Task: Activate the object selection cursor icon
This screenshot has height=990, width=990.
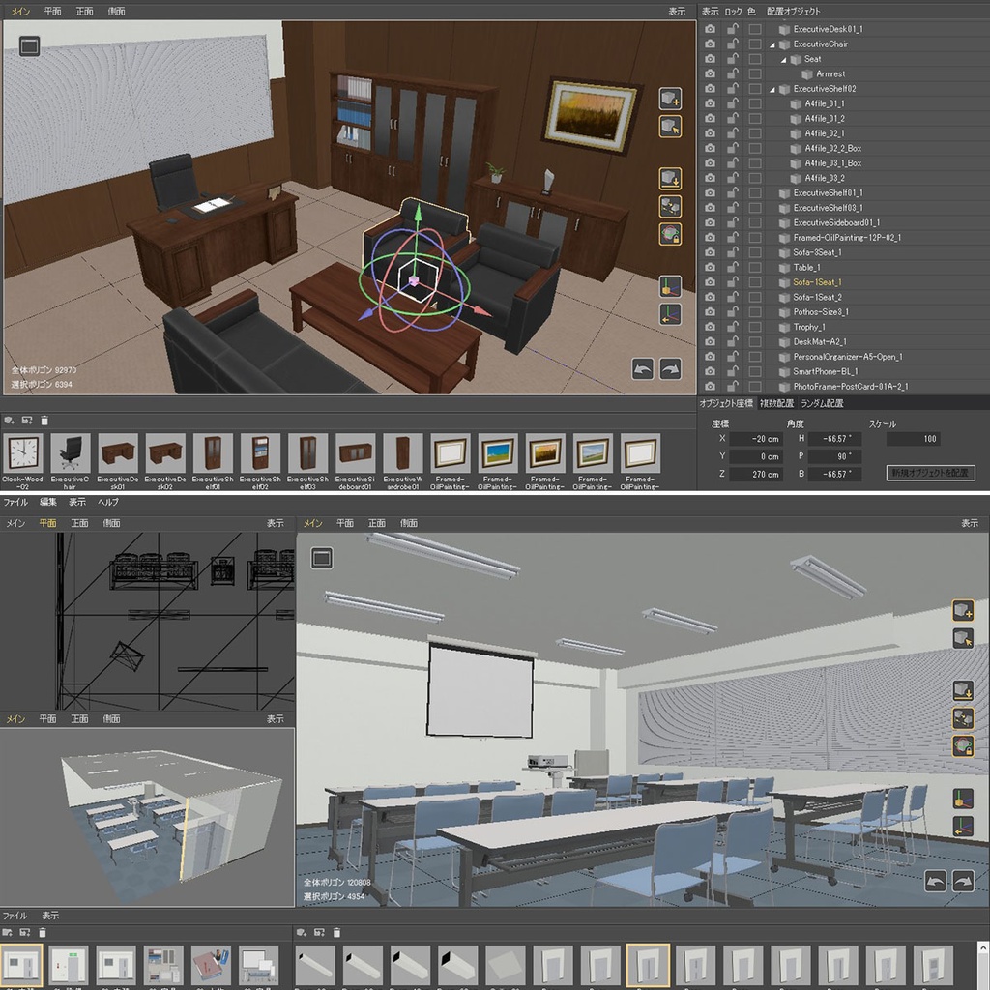Action: (670, 127)
